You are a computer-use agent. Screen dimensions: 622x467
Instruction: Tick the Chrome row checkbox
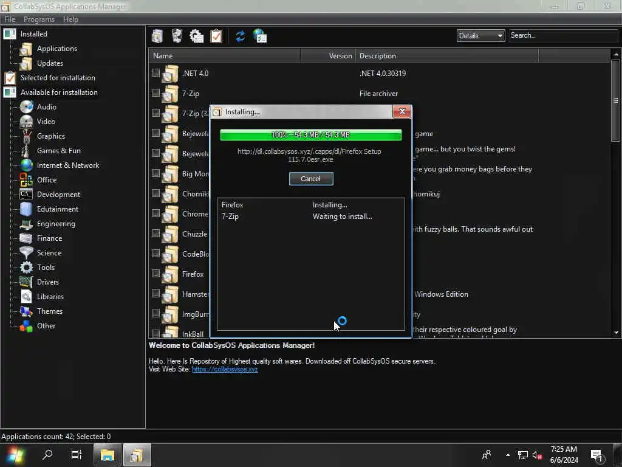click(x=155, y=213)
